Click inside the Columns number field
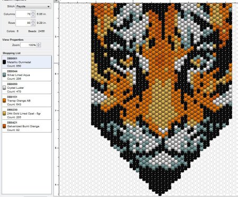This screenshot has width=238, height=197. pos(23,14)
